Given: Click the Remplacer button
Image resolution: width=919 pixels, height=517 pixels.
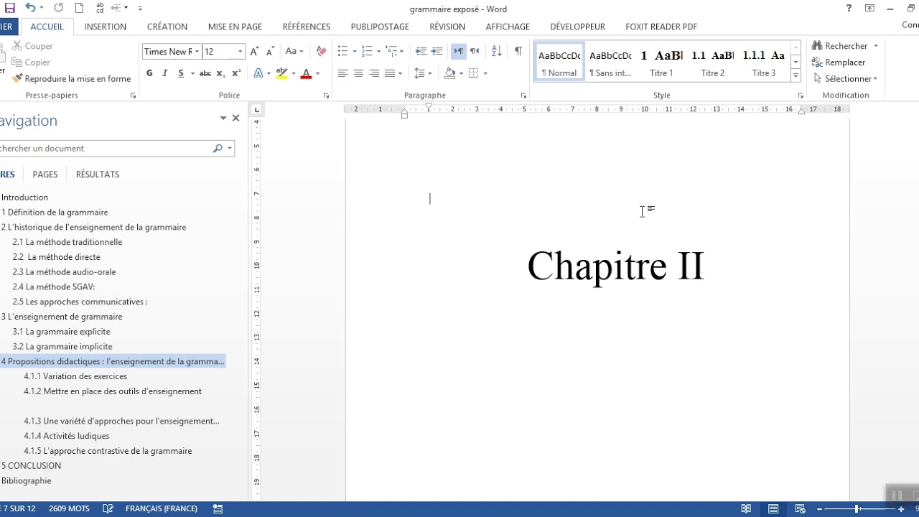Looking at the screenshot, I should (839, 62).
